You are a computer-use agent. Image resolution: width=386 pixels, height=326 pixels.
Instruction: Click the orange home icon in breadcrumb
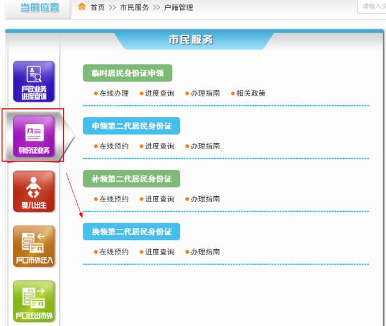pos(82,7)
